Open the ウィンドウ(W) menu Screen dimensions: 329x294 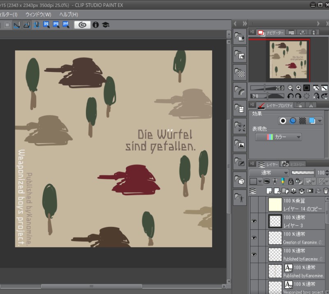(x=38, y=14)
